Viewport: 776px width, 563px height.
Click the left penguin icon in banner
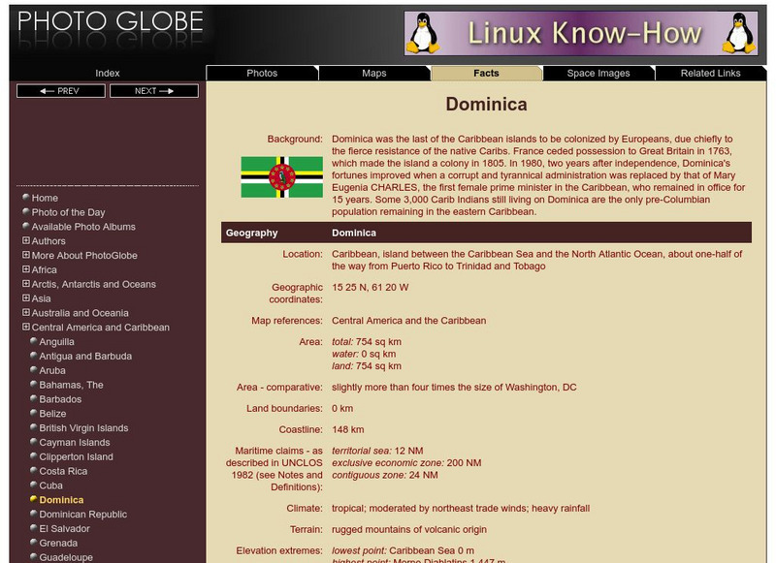(x=423, y=34)
